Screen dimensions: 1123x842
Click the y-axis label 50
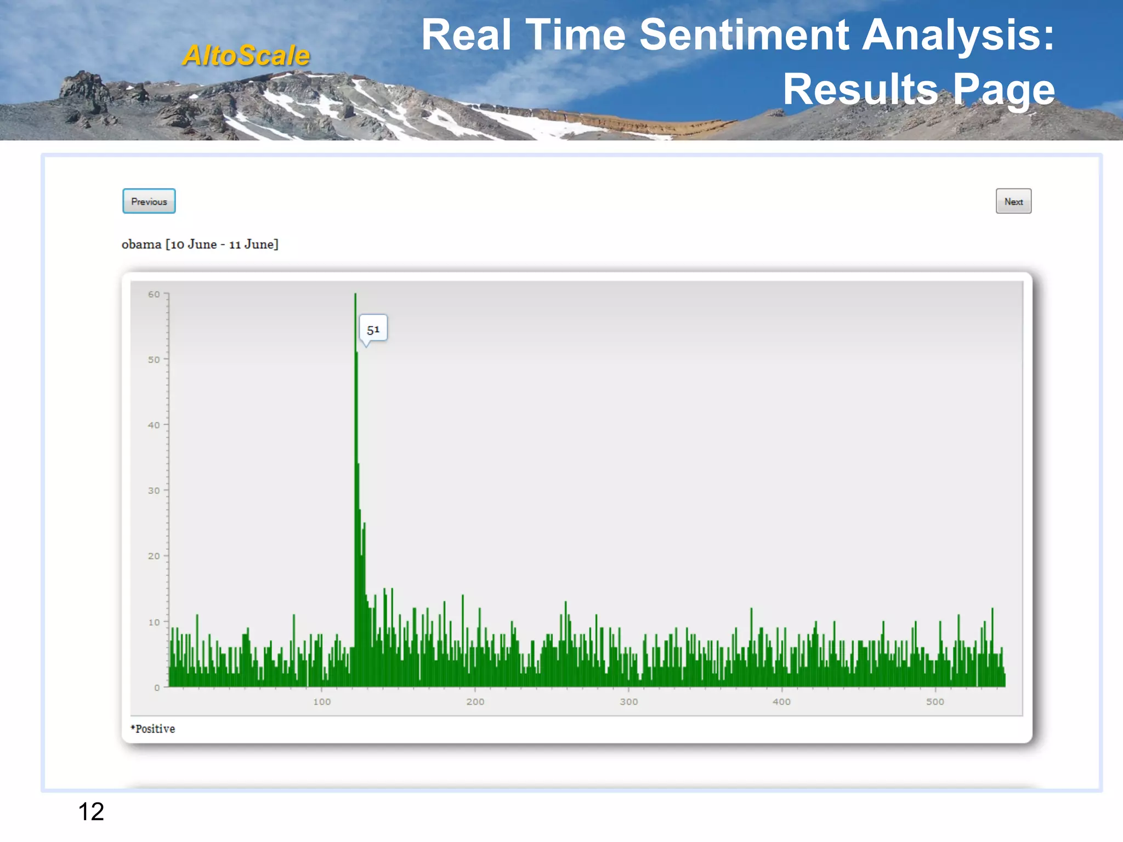click(154, 360)
